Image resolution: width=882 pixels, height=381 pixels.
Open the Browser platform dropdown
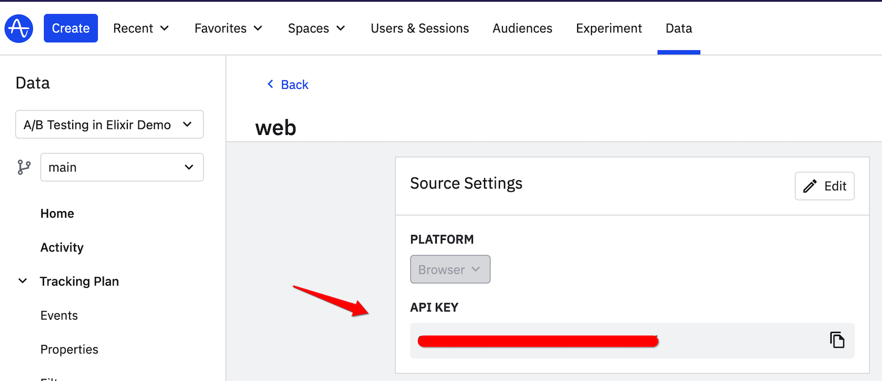coord(450,270)
